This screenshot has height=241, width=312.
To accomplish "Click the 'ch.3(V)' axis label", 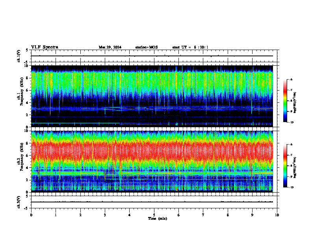I will click(19, 202).
